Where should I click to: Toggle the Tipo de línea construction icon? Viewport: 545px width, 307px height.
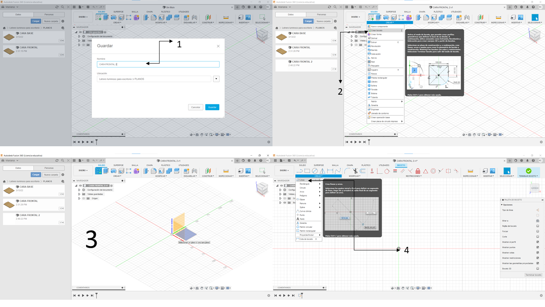(x=538, y=210)
